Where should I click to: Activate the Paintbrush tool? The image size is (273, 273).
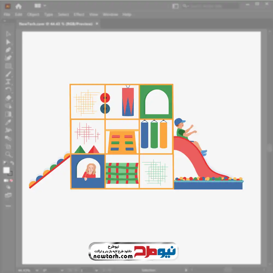tap(8, 74)
